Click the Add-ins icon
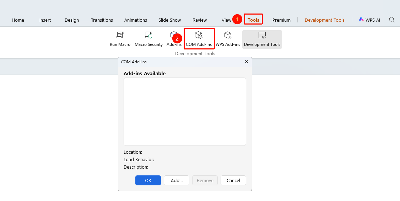Viewport: 400px width, 201px height. click(174, 35)
